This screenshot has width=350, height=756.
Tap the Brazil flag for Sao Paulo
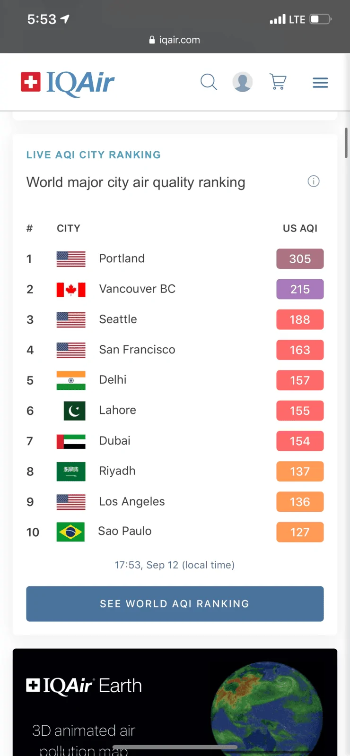(x=70, y=532)
